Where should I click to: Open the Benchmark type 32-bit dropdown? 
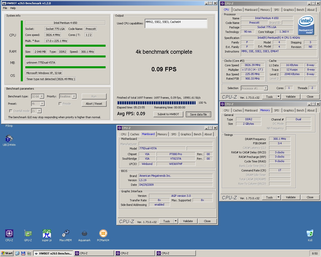point(42,96)
